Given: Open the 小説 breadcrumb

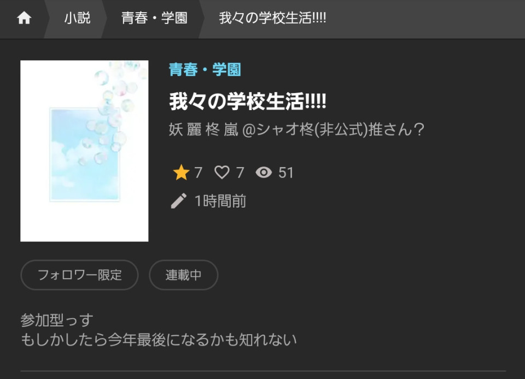Looking at the screenshot, I should (x=77, y=18).
